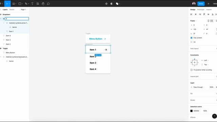Image resolution: width=217 pixels, height=122 pixels.
Task: Click the Align left icon
Action: coord(191,14)
